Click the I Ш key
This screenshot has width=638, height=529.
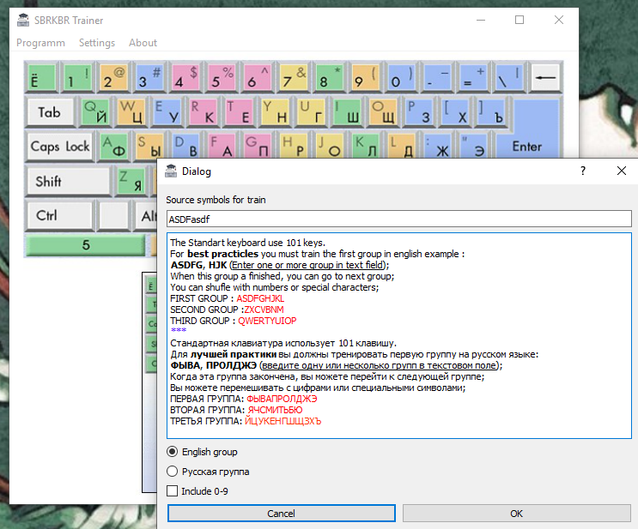pos(347,111)
